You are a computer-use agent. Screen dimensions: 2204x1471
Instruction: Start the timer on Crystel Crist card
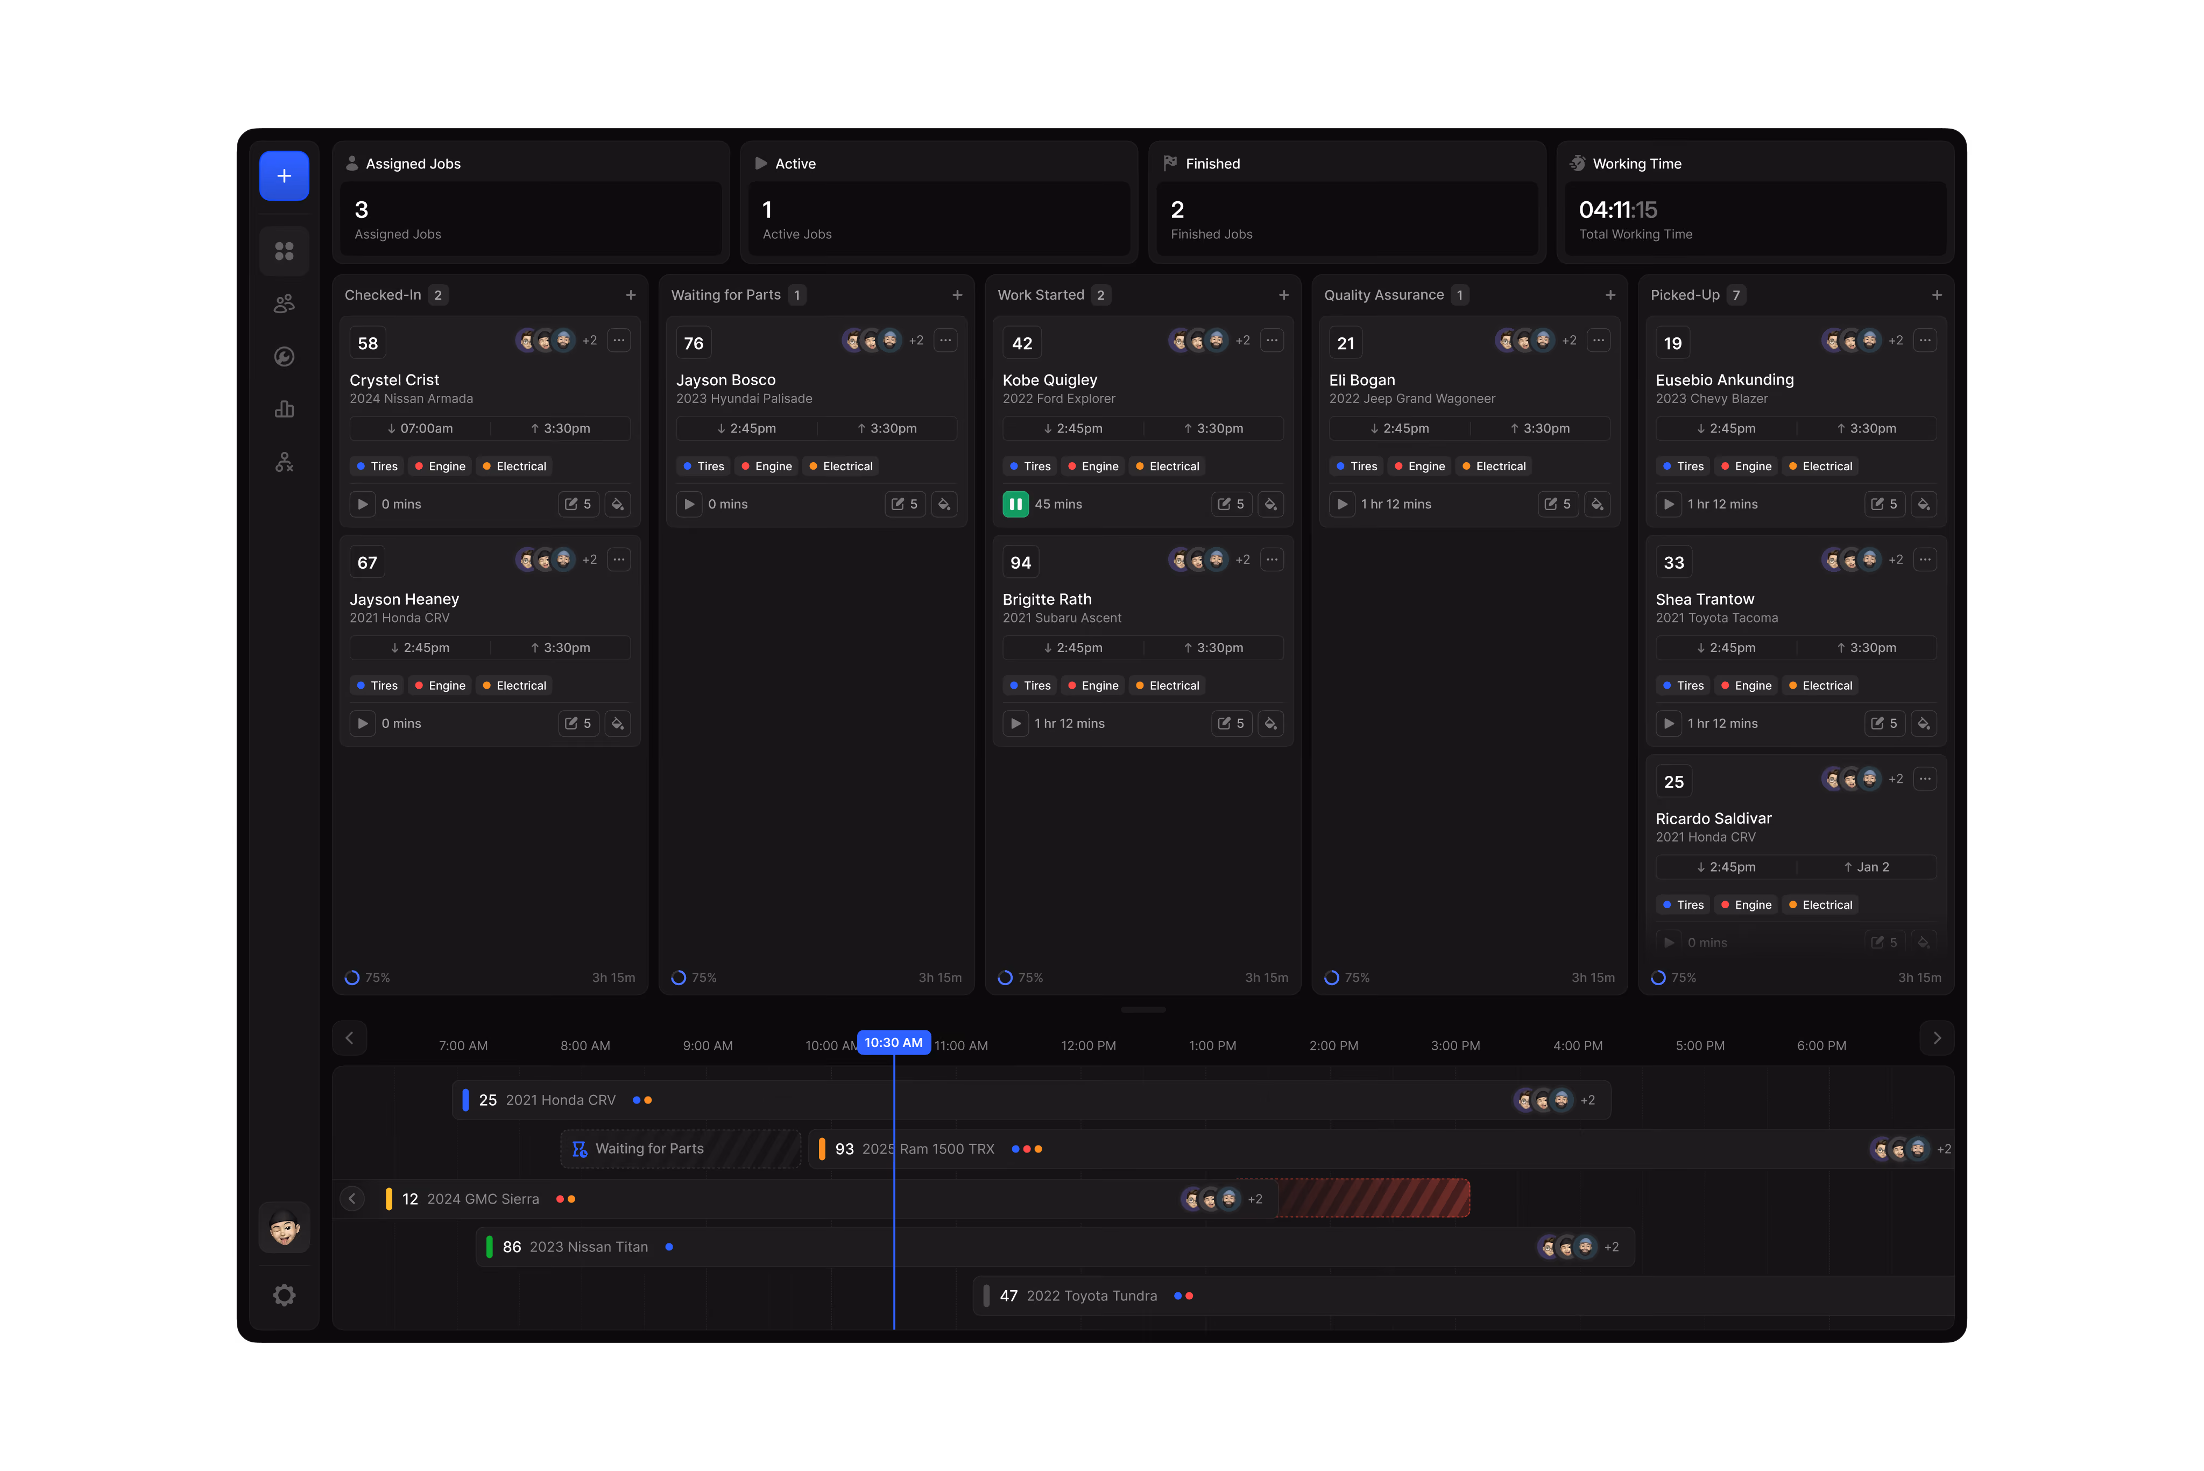tap(362, 504)
